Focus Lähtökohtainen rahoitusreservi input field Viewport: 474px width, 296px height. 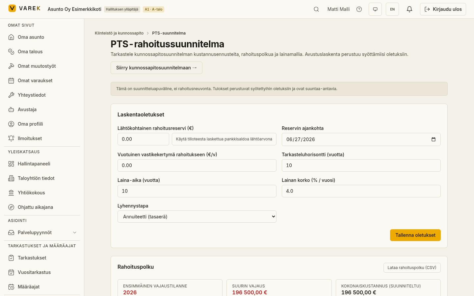pyautogui.click(x=143, y=139)
